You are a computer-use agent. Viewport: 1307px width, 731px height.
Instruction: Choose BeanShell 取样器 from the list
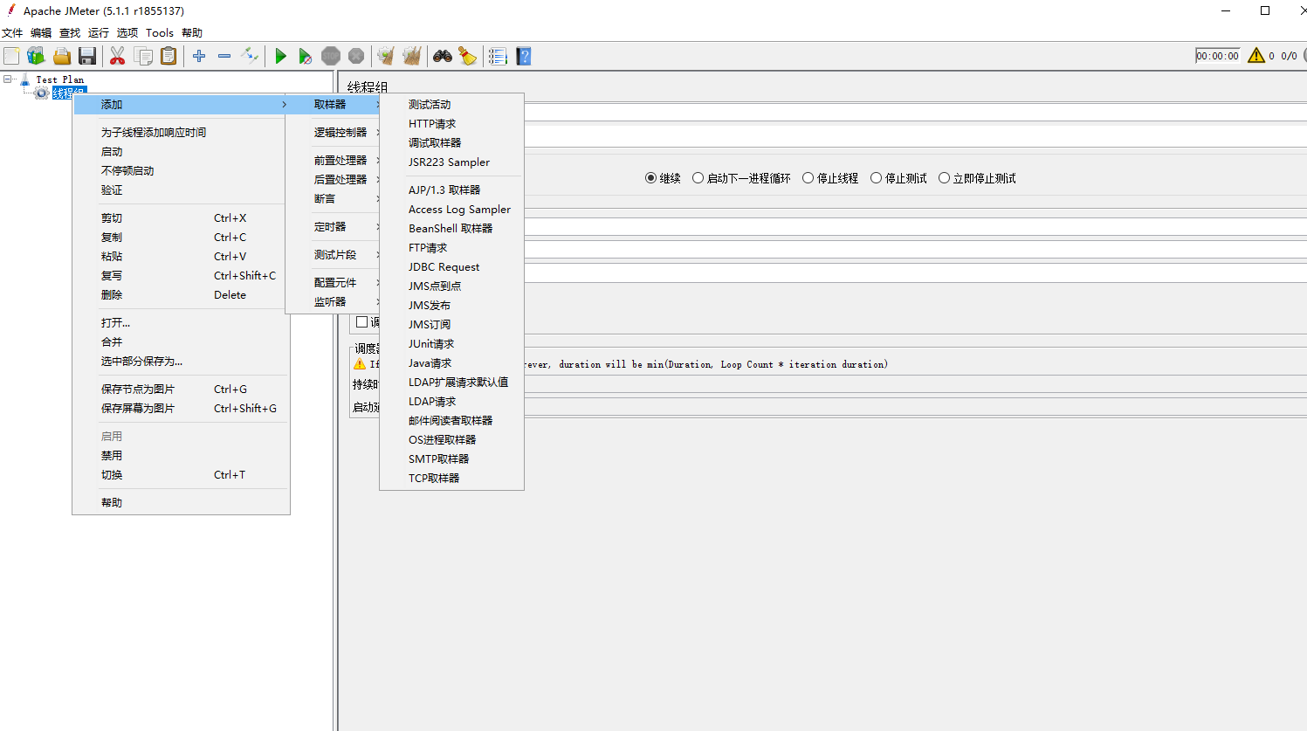451,229
